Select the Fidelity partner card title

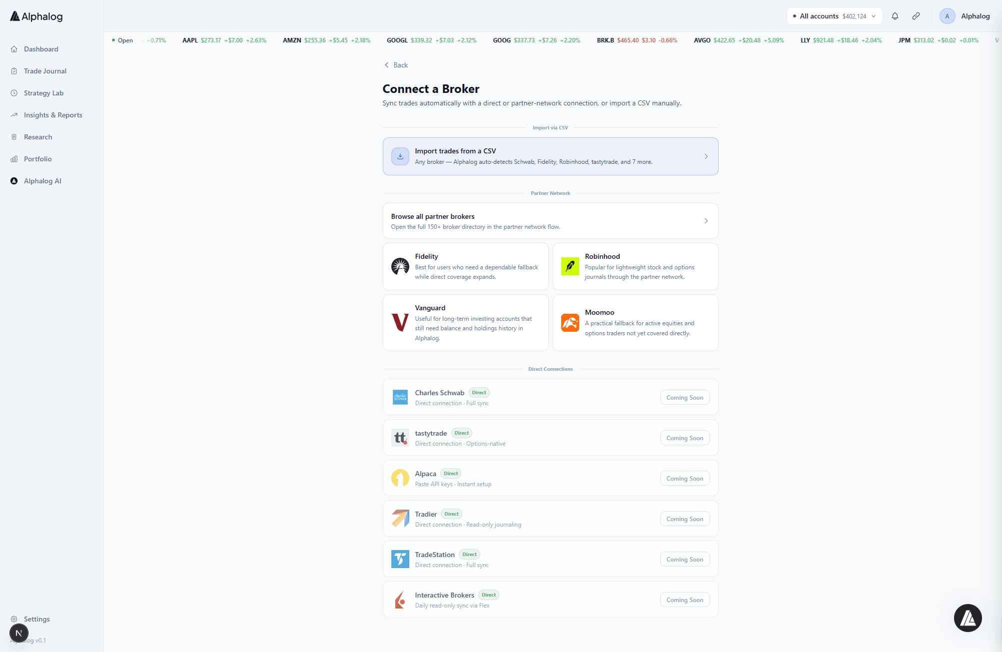tap(426, 256)
